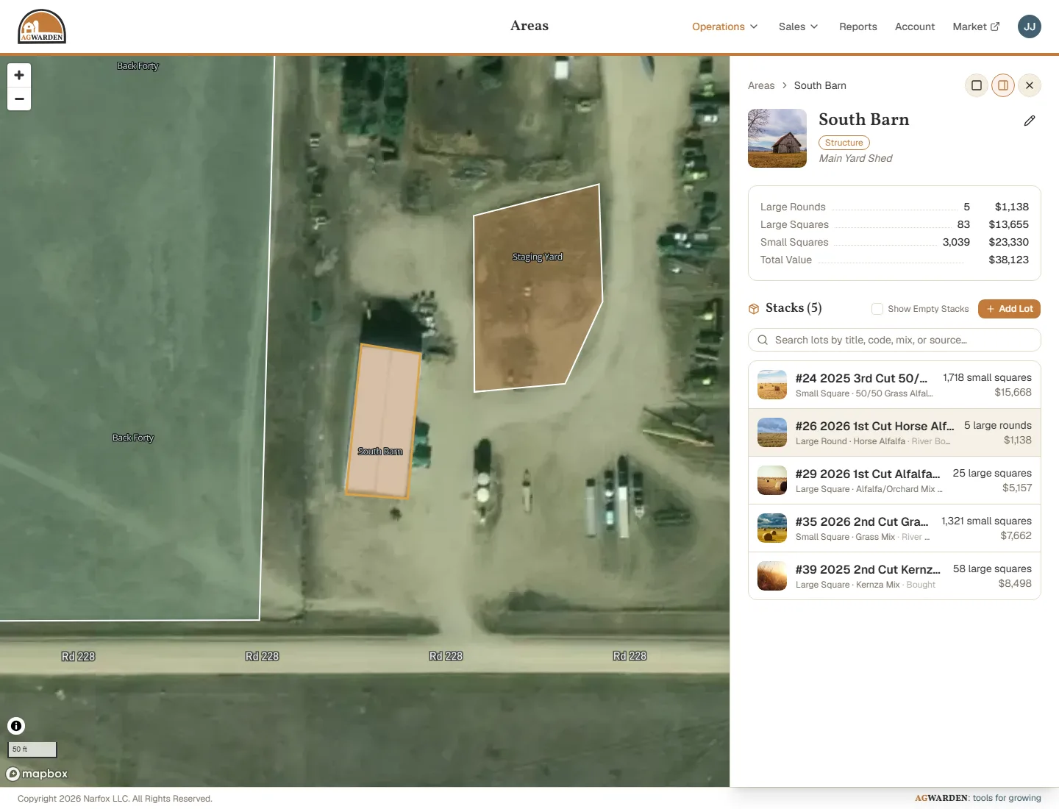This screenshot has width=1059, height=809.
Task: Open the JJ user avatar menu
Action: [1030, 26]
